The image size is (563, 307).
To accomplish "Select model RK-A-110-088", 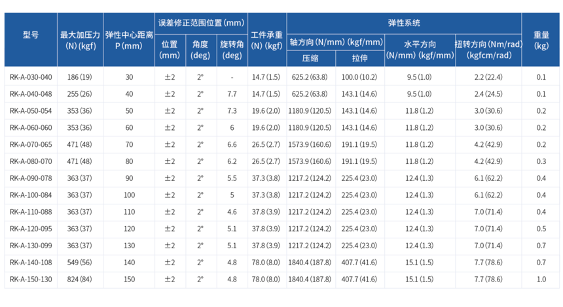I will pyautogui.click(x=31, y=212).
